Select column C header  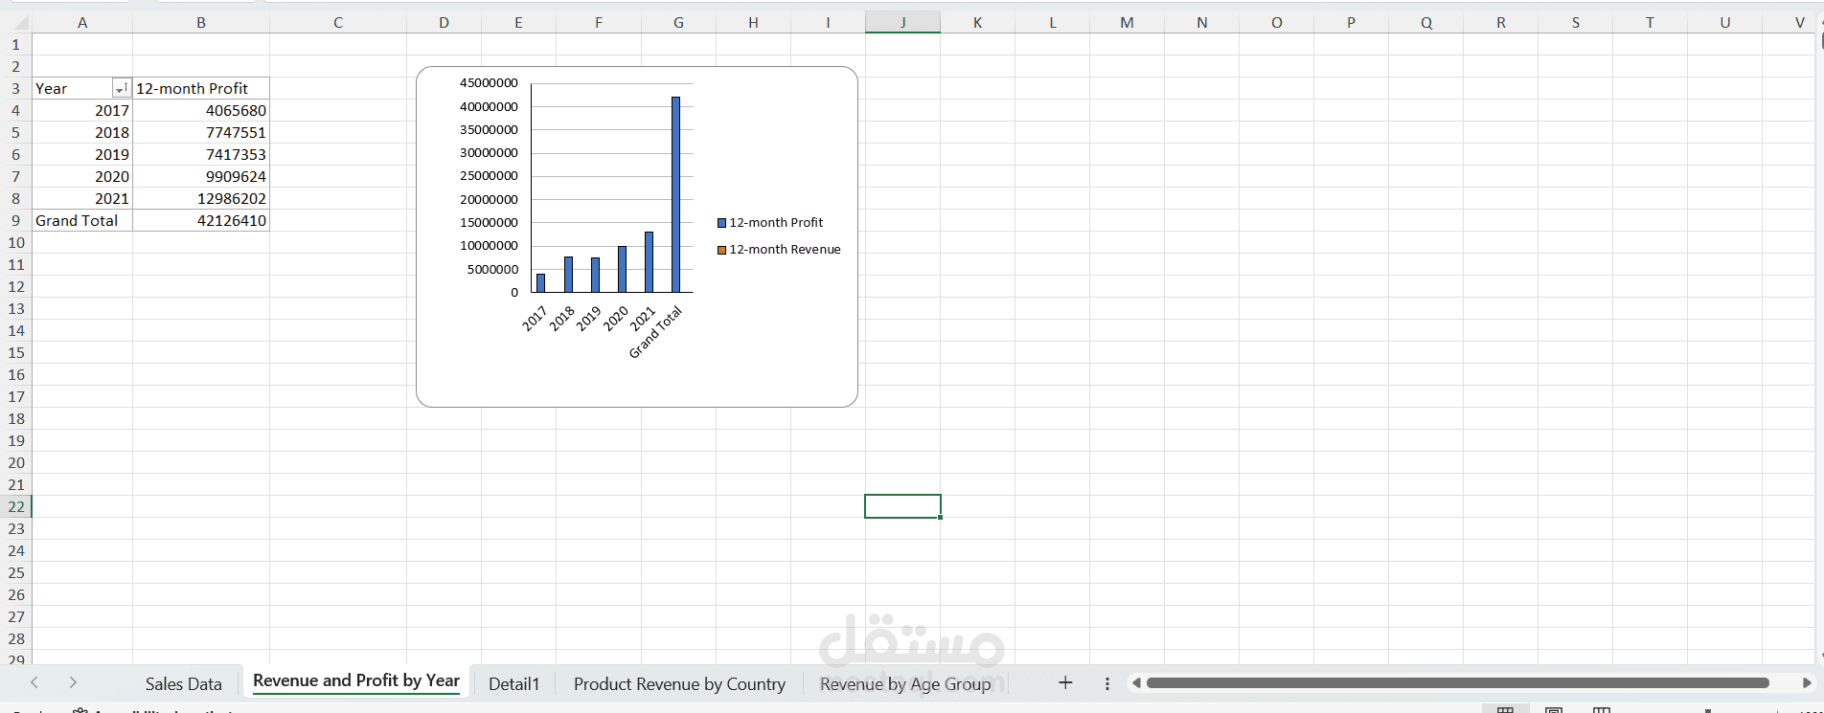tap(338, 22)
